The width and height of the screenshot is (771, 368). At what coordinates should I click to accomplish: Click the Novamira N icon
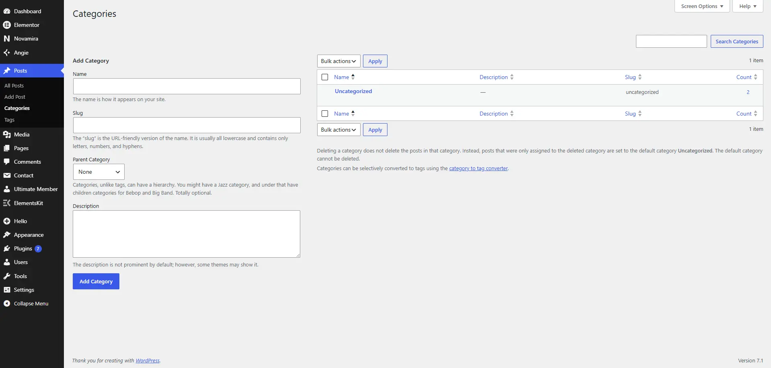7,39
